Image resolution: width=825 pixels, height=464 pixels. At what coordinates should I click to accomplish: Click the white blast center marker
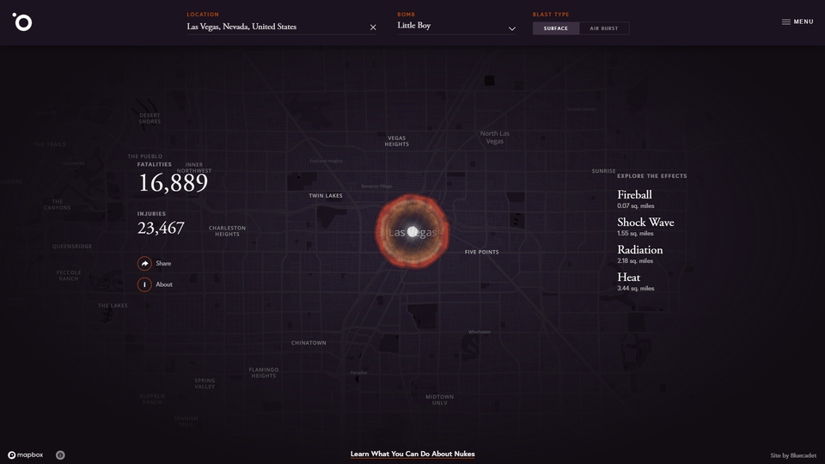[x=412, y=231]
